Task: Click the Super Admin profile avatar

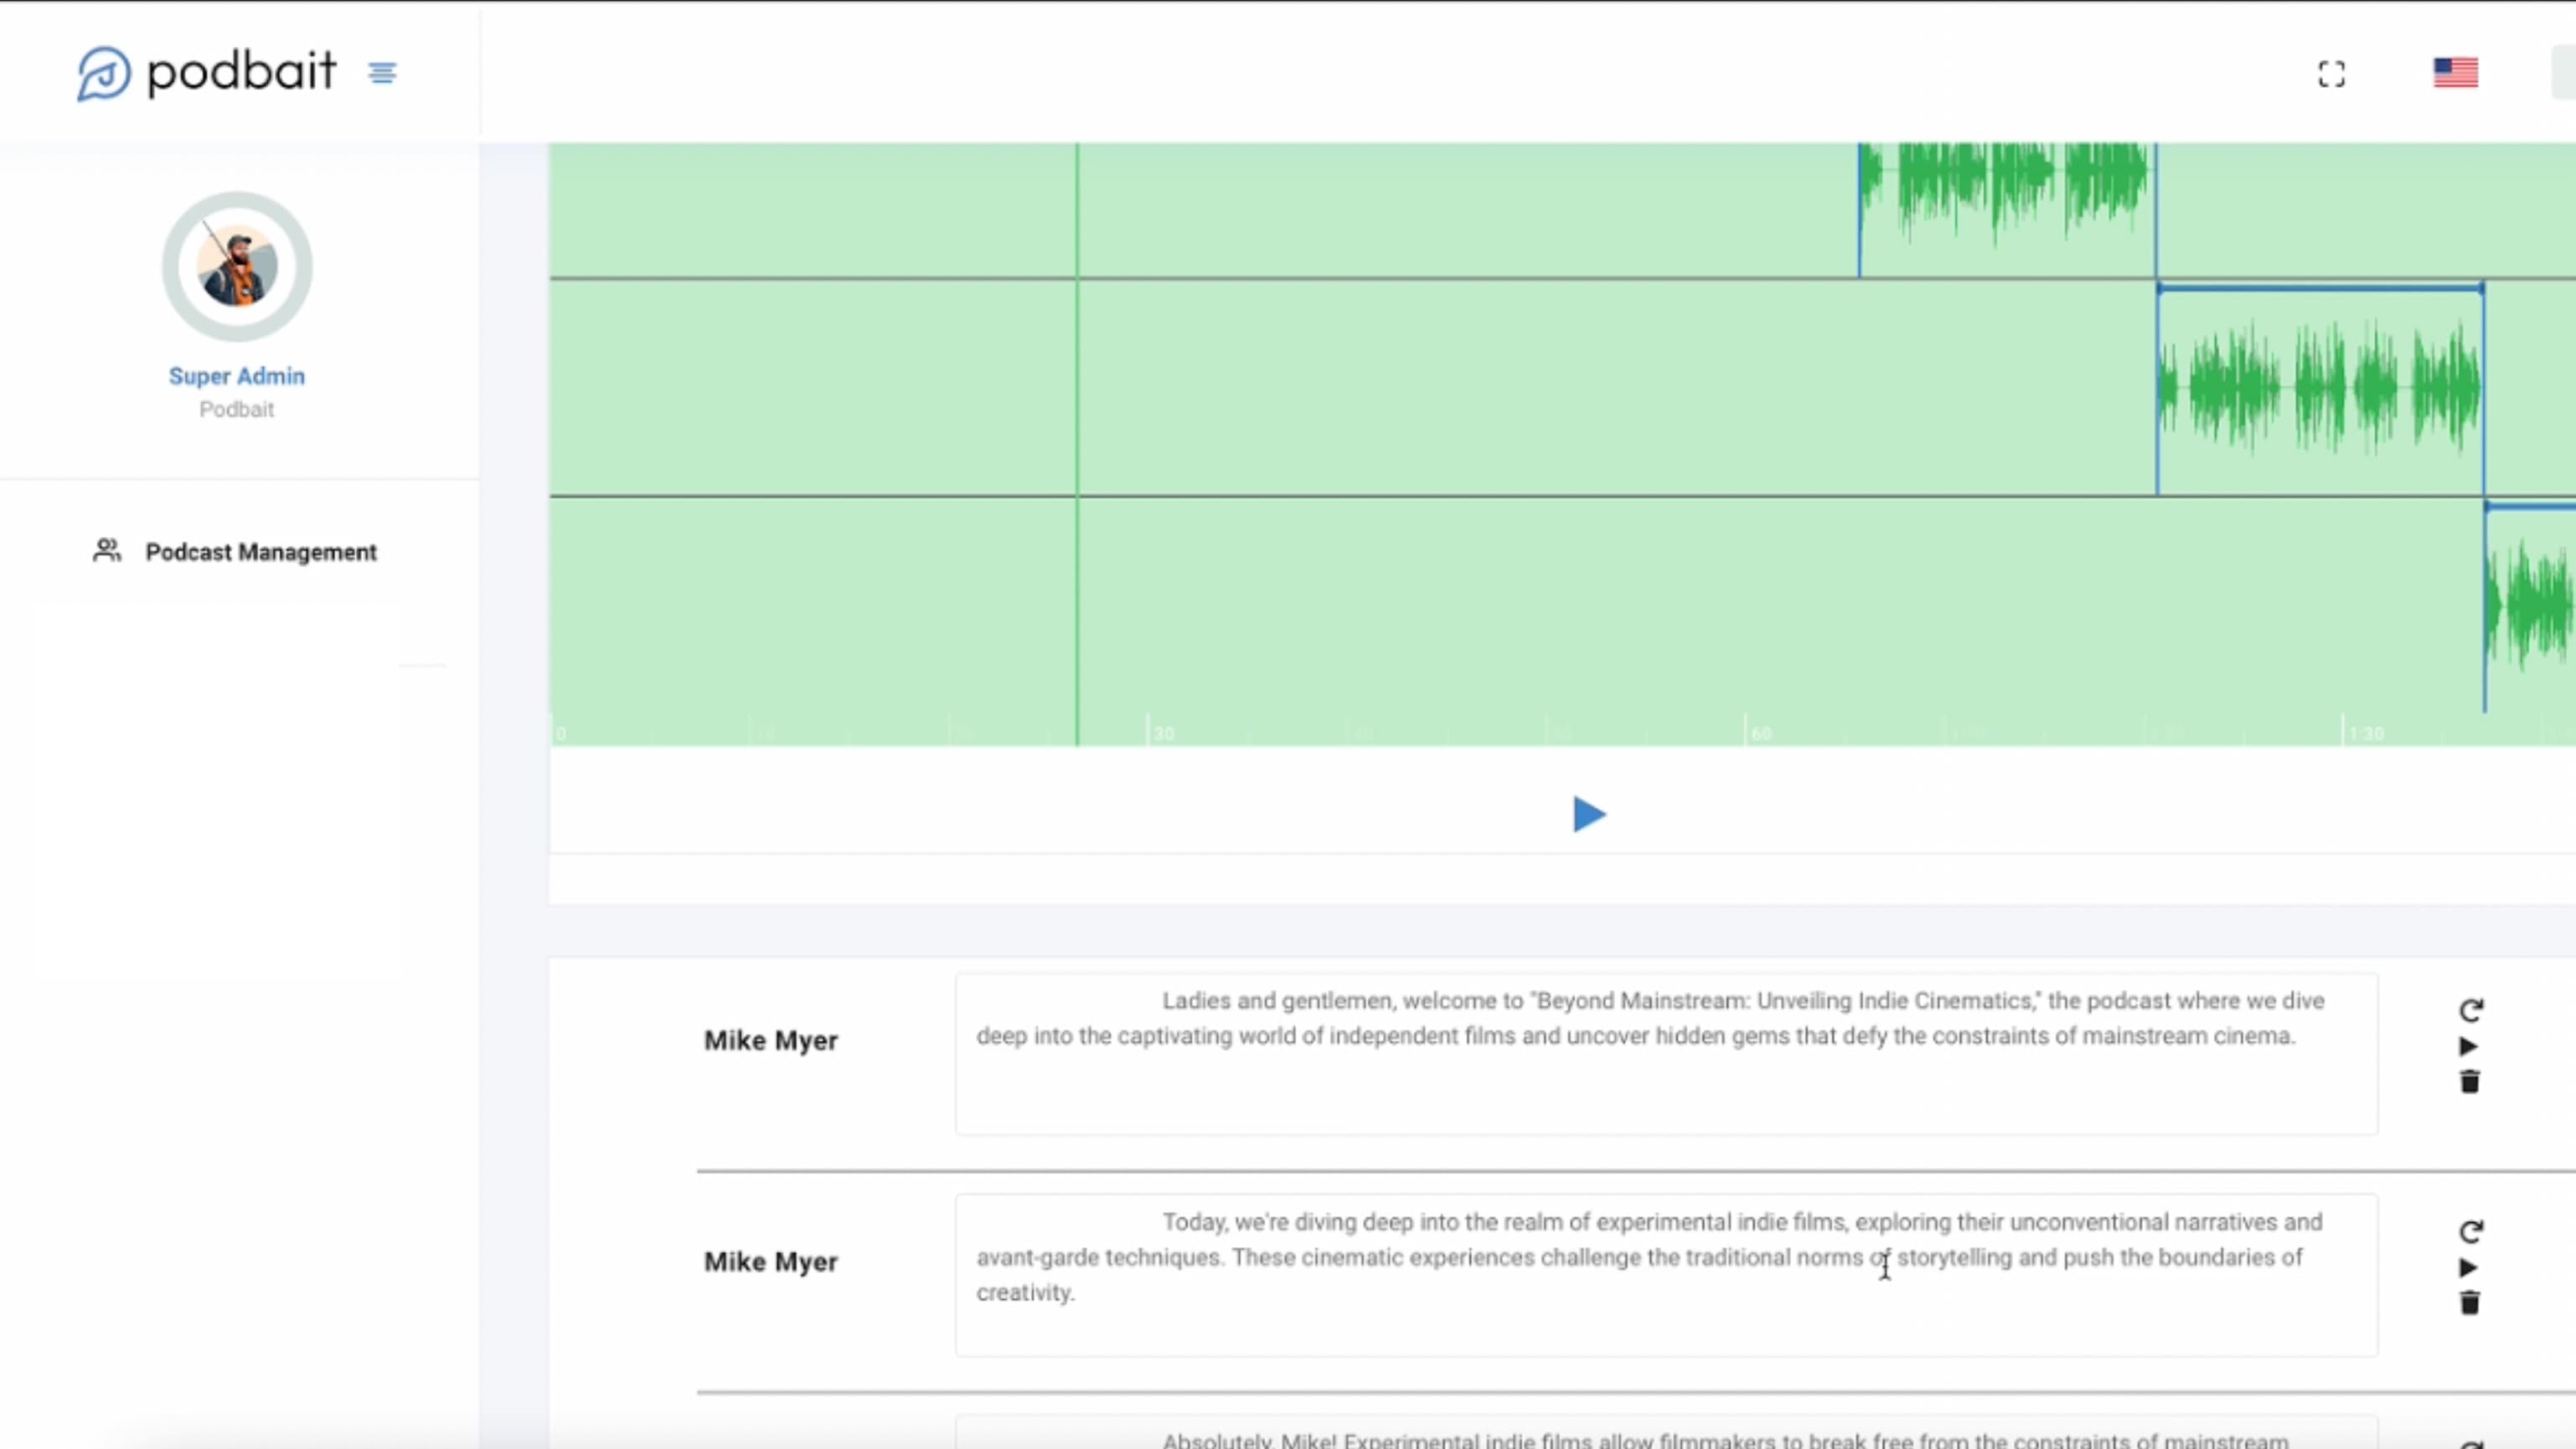Action: tap(237, 267)
